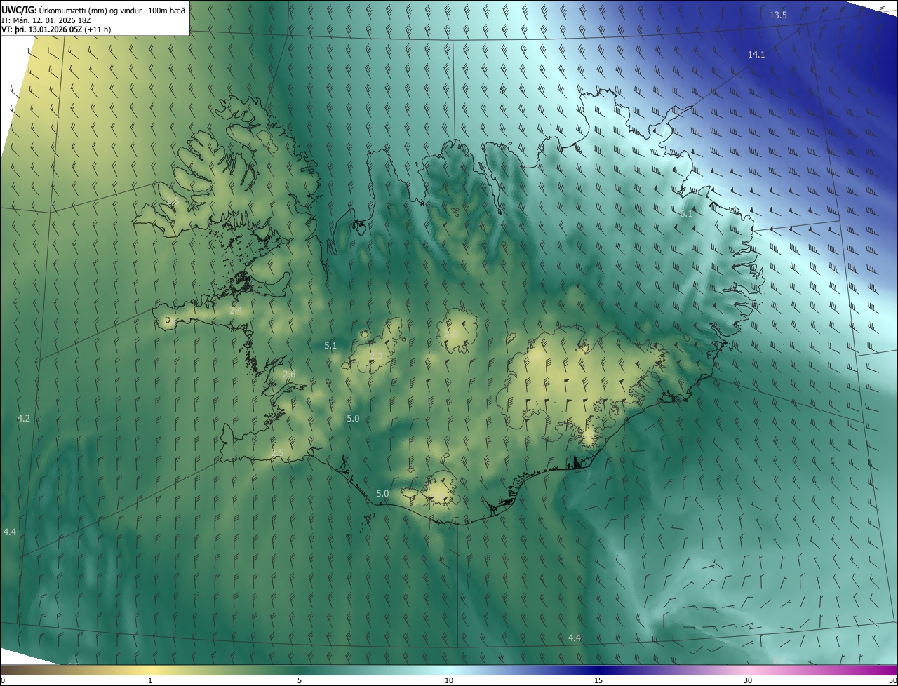Click the 6.1 value label on the map

(686, 214)
